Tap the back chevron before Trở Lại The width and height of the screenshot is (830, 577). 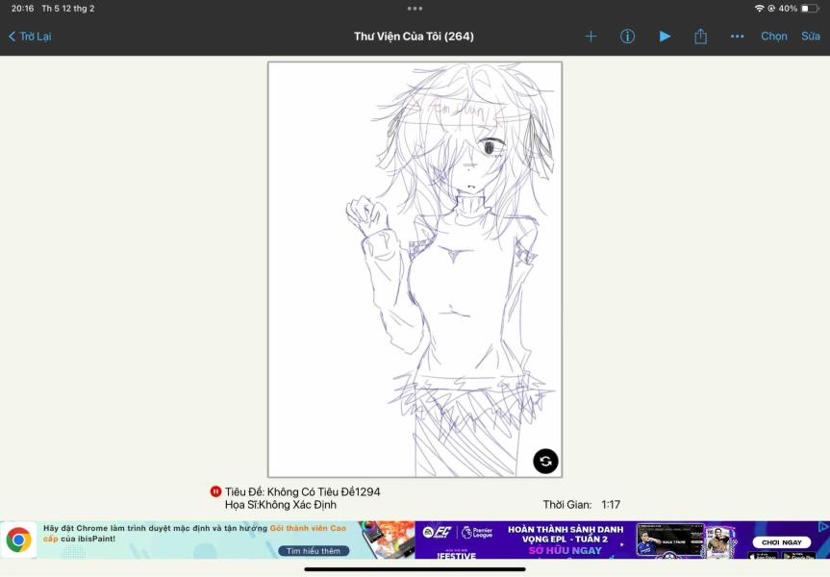pyautogui.click(x=10, y=36)
